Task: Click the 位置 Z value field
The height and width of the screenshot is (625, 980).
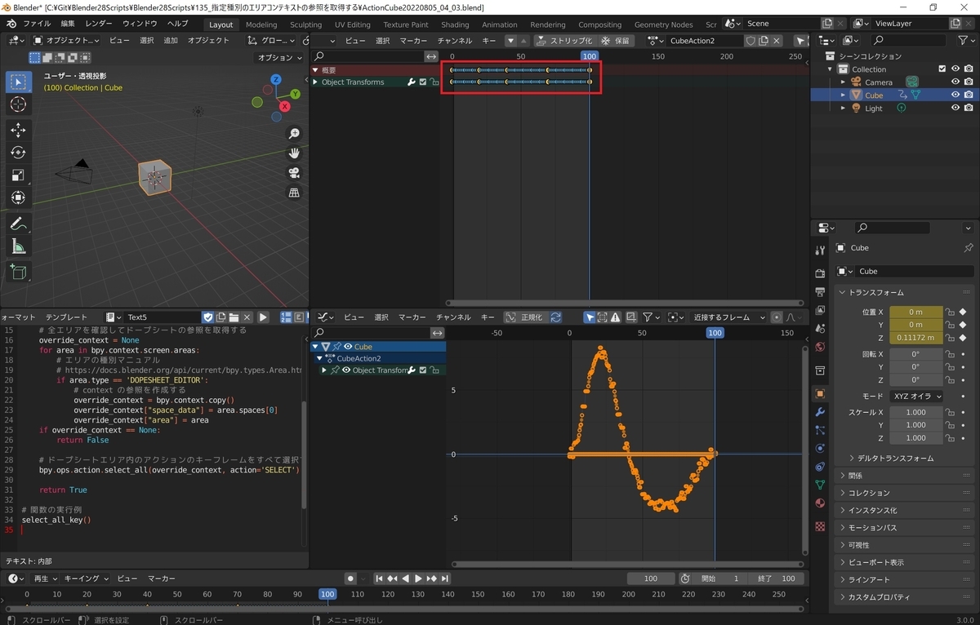Action: coord(915,338)
